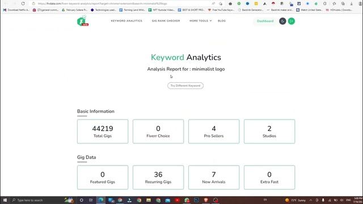Open the Keyword Analytics menu item
This screenshot has height=204, width=363.
126,21
